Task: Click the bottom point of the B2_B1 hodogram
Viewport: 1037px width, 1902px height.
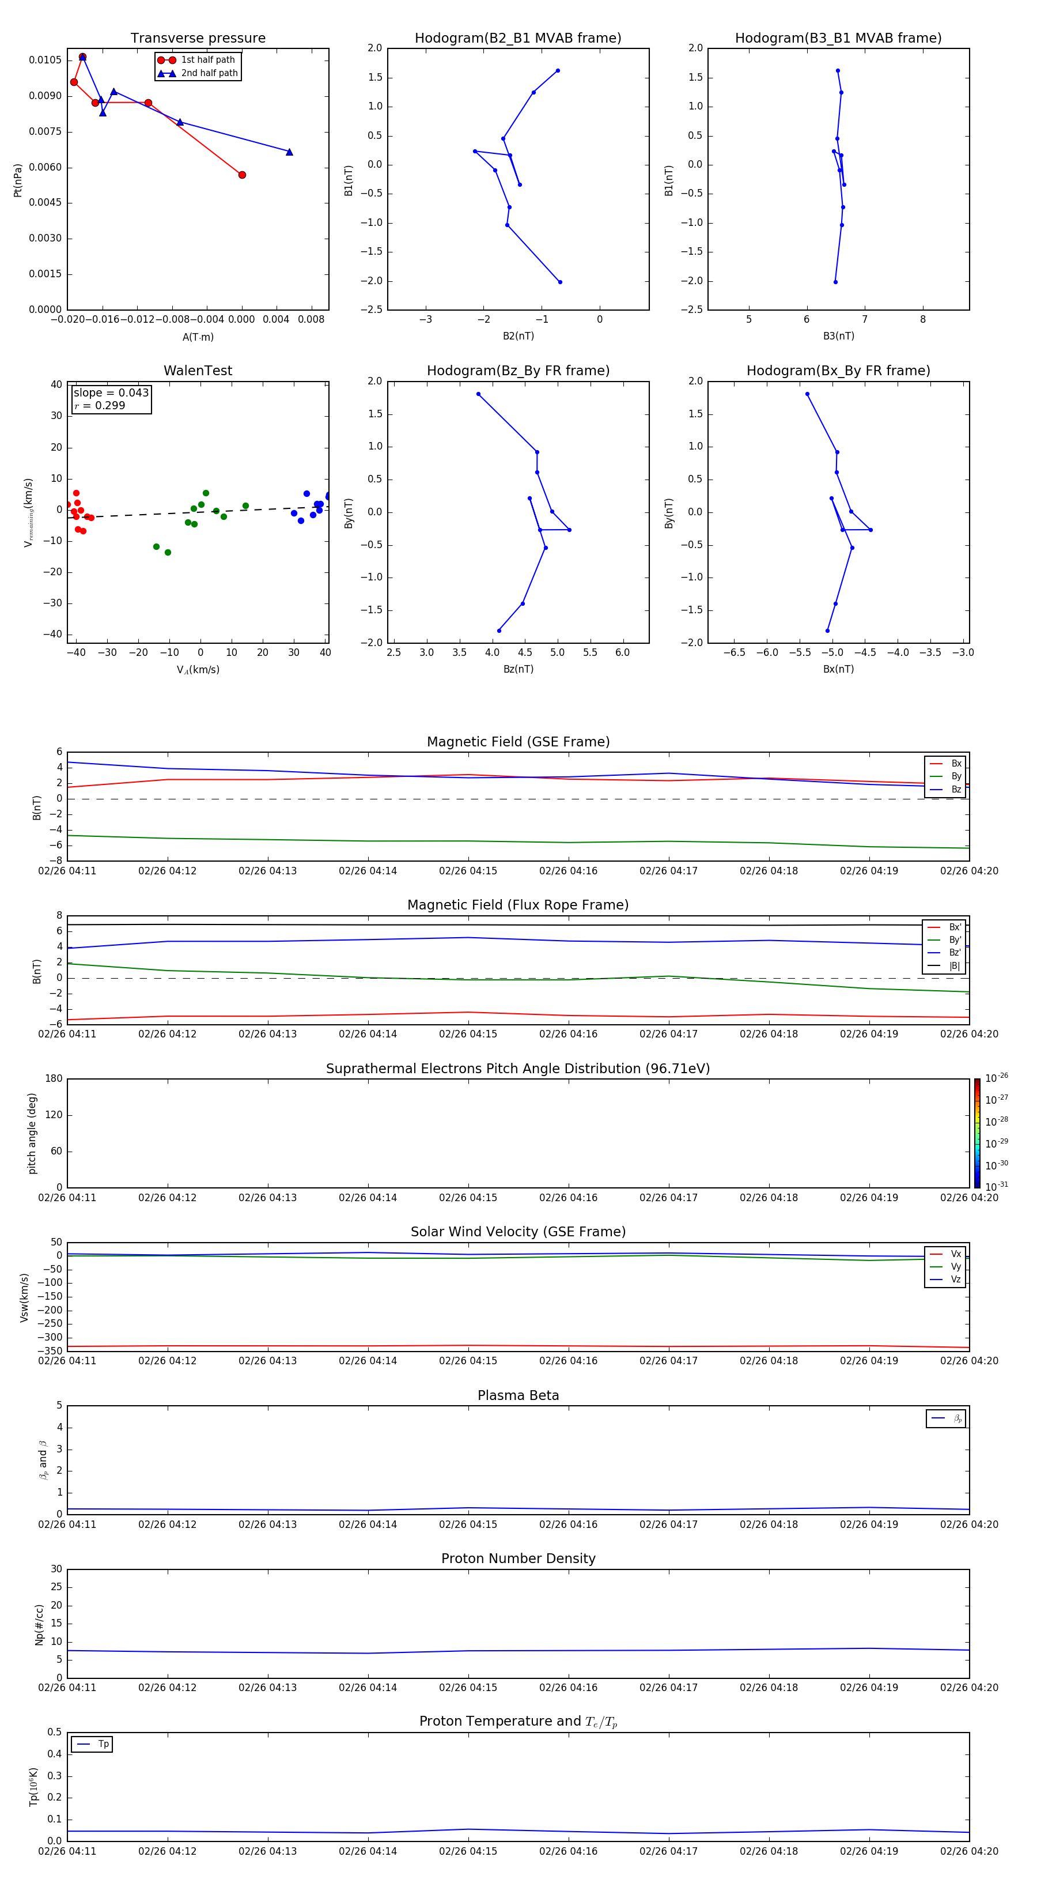Action: (x=560, y=282)
